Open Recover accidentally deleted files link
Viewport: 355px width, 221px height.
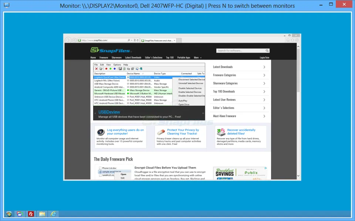(x=241, y=132)
